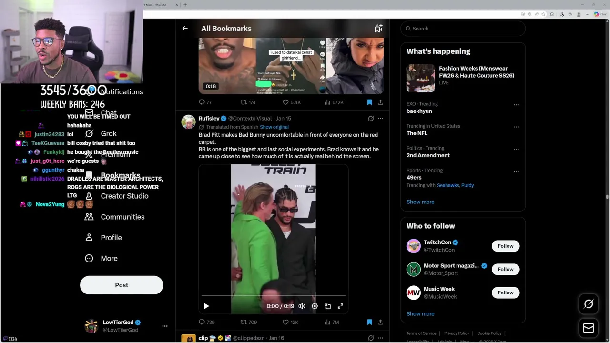Image resolution: width=610 pixels, height=343 pixels.
Task: Click the X Search input field
Action: pyautogui.click(x=463, y=29)
